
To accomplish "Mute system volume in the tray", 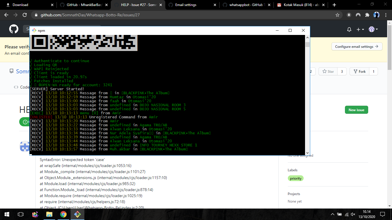I will point(353,214).
